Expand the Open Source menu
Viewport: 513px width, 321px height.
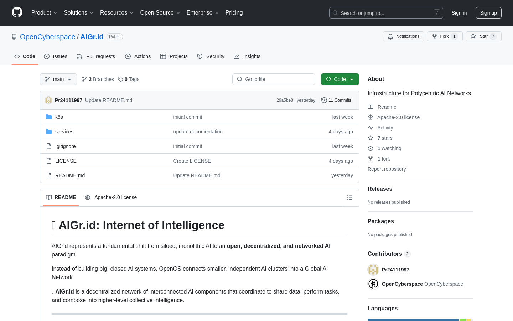coord(160,13)
